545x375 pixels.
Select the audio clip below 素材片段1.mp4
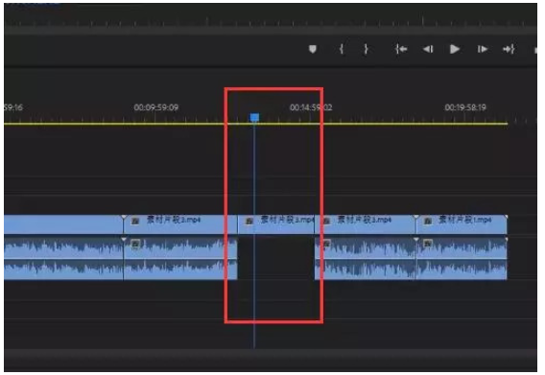[462, 258]
